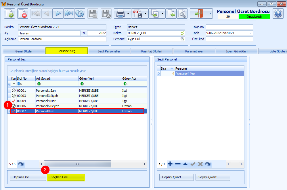Open the Seçili Personeller tab
This screenshot has height=190, width=287.
tap(109, 51)
